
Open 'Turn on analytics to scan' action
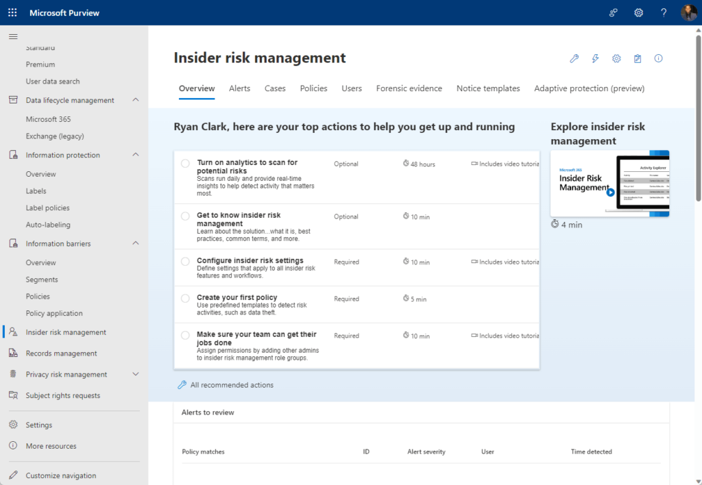pyautogui.click(x=247, y=166)
